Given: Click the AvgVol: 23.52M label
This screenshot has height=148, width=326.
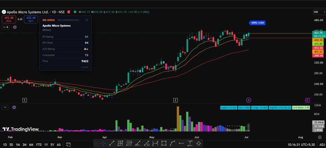Looking at the screenshot, I should (x=228, y=107).
